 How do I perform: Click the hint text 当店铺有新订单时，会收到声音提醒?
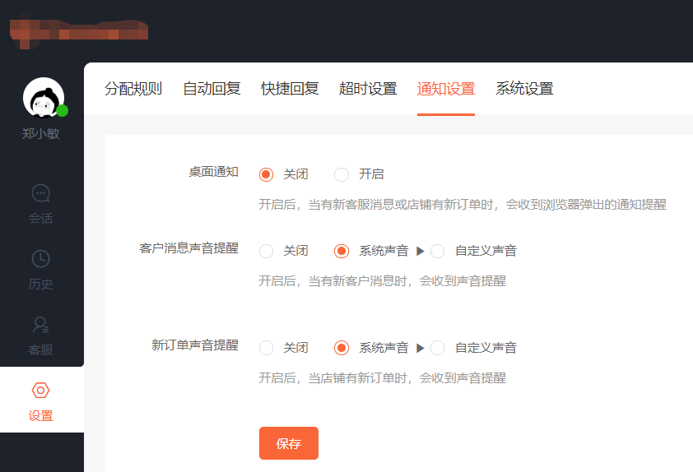point(382,378)
